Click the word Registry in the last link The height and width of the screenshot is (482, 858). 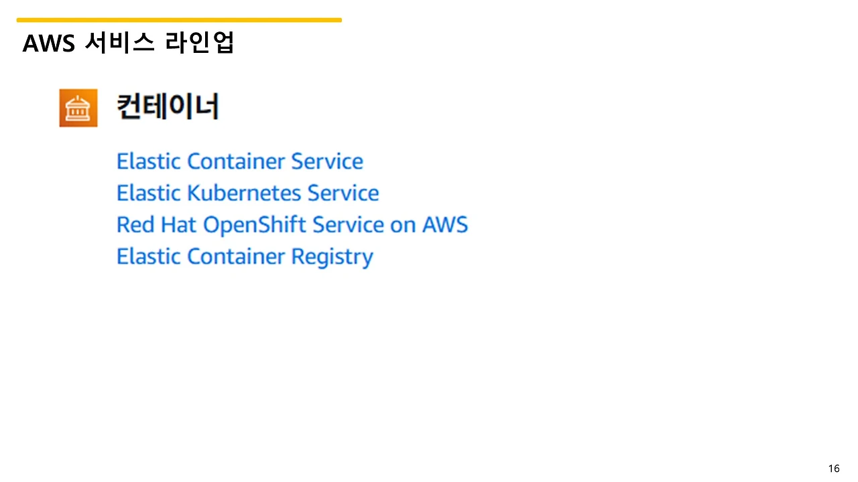tap(332, 258)
